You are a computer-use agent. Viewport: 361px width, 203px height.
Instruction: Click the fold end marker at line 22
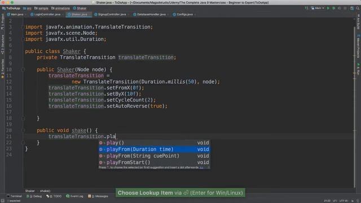click(x=23, y=143)
